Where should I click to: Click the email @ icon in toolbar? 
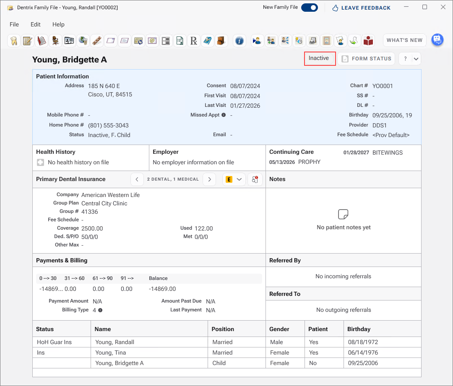click(x=152, y=41)
